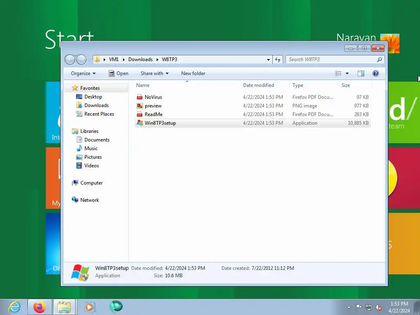Image resolution: width=420 pixels, height=315 pixels.
Task: Click the folder icon in the address bar
Action: (97, 59)
